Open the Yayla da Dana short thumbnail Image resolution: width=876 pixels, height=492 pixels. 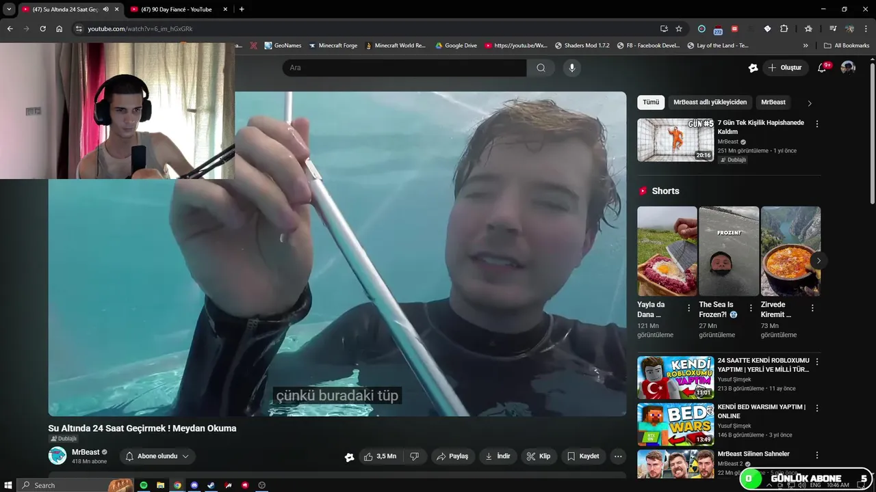coord(667,251)
